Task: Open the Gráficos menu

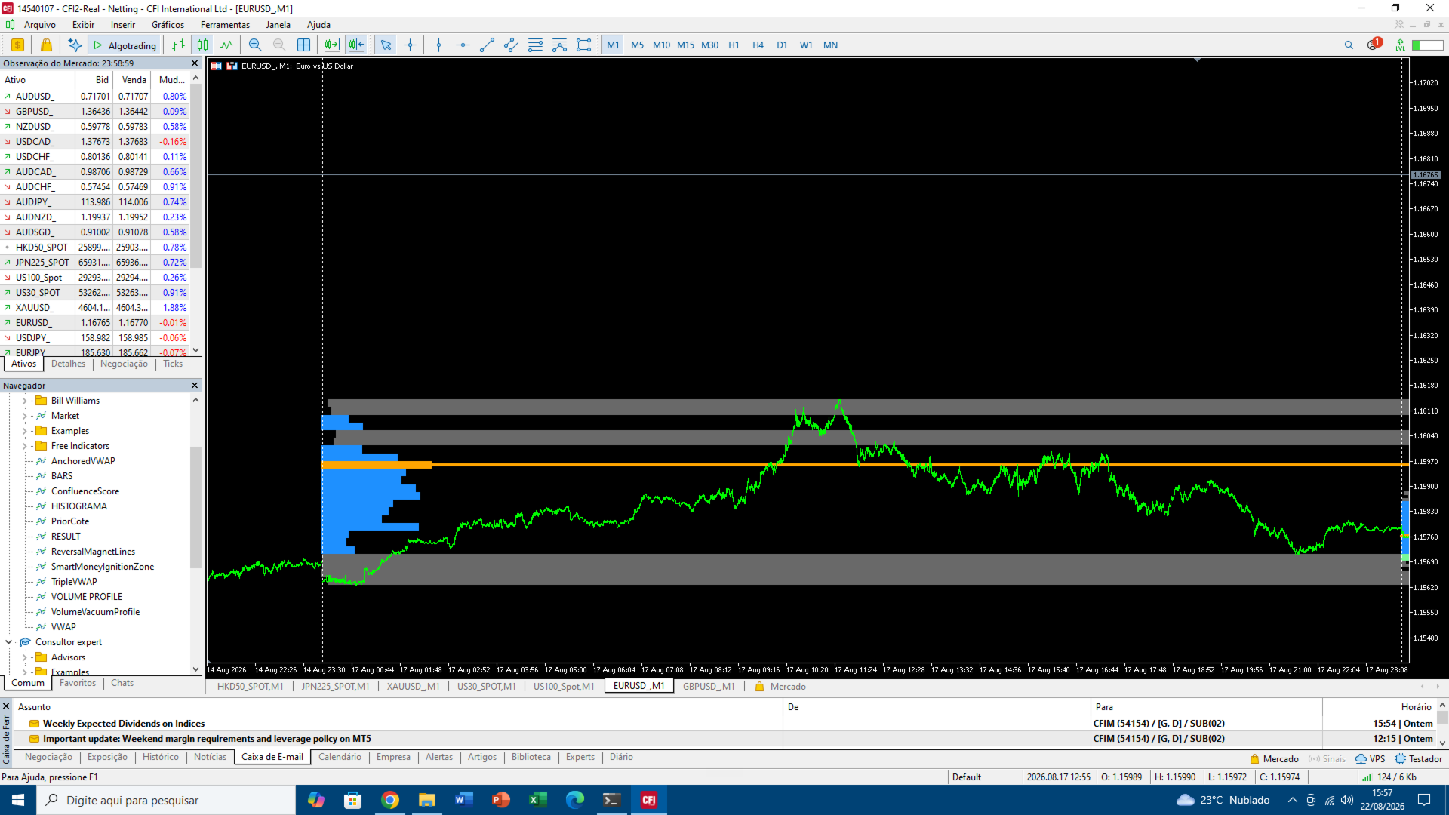Action: click(168, 25)
